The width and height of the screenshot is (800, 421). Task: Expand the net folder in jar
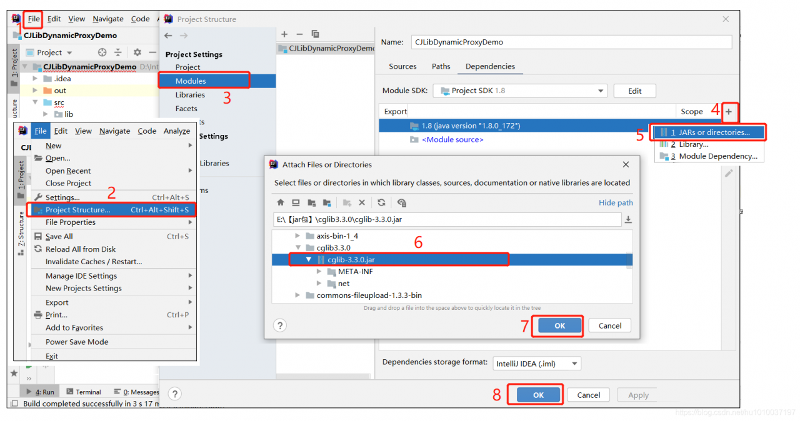tap(319, 284)
